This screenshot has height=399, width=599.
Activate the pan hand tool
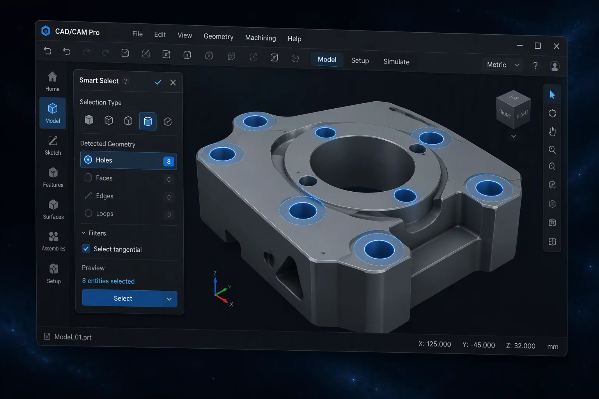tap(552, 132)
